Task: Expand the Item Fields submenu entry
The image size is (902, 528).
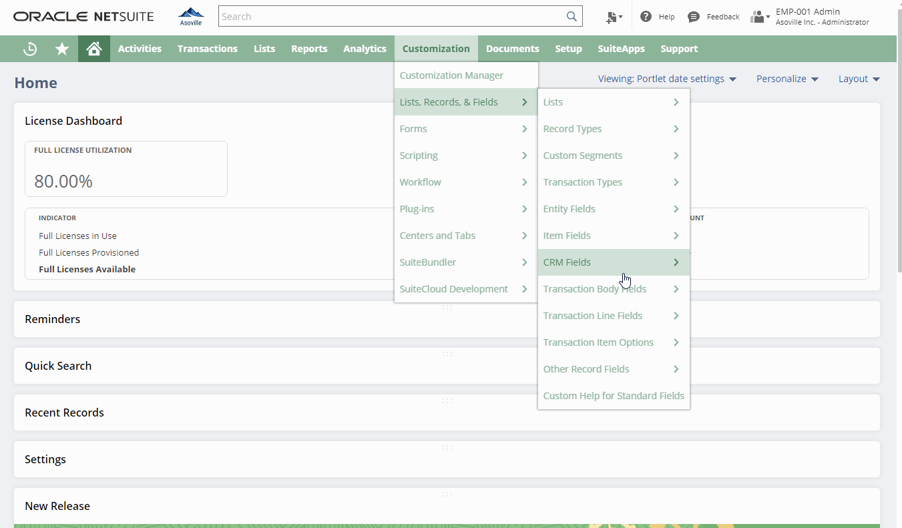Action: (x=614, y=236)
